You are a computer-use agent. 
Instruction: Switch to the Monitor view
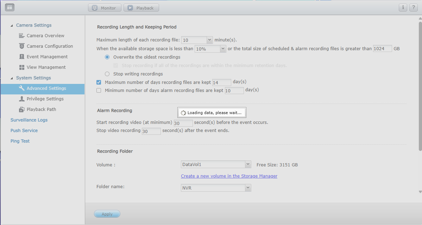pyautogui.click(x=105, y=8)
